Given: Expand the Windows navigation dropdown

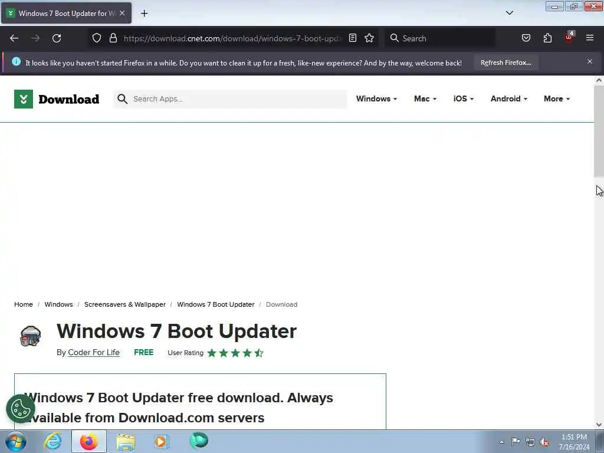Looking at the screenshot, I should pyautogui.click(x=376, y=99).
